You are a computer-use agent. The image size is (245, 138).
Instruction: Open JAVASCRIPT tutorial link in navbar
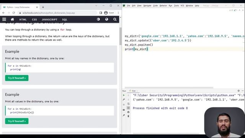coord(49,20)
